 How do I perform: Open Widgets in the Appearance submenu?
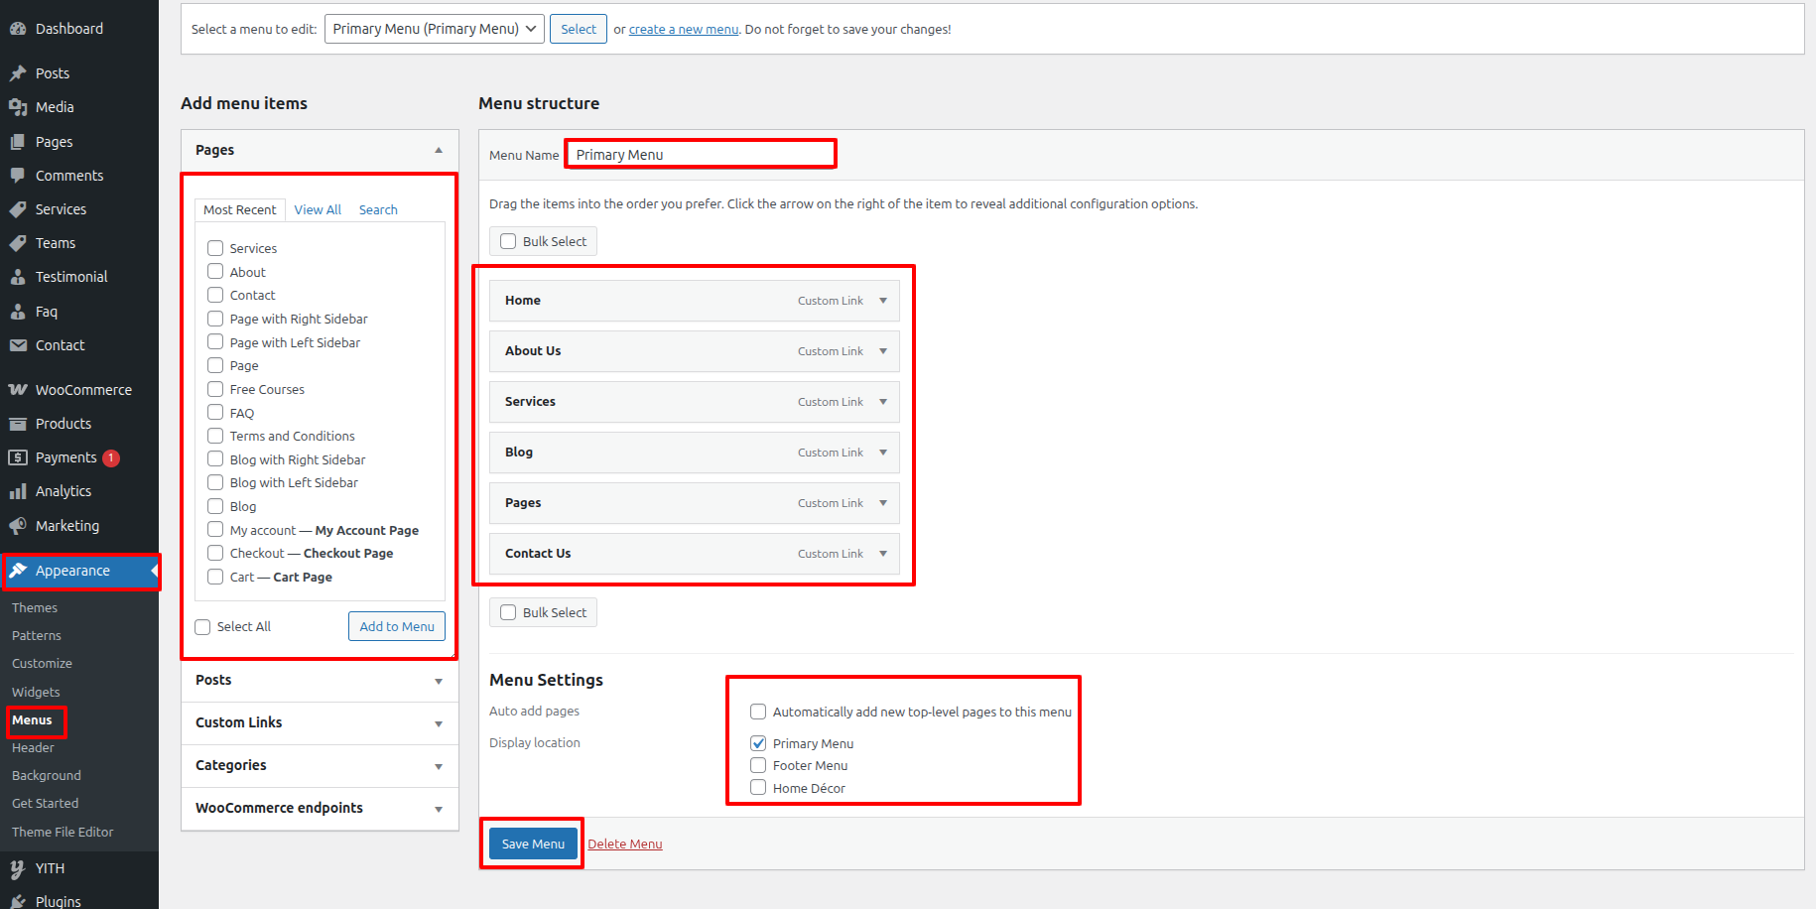(x=36, y=692)
